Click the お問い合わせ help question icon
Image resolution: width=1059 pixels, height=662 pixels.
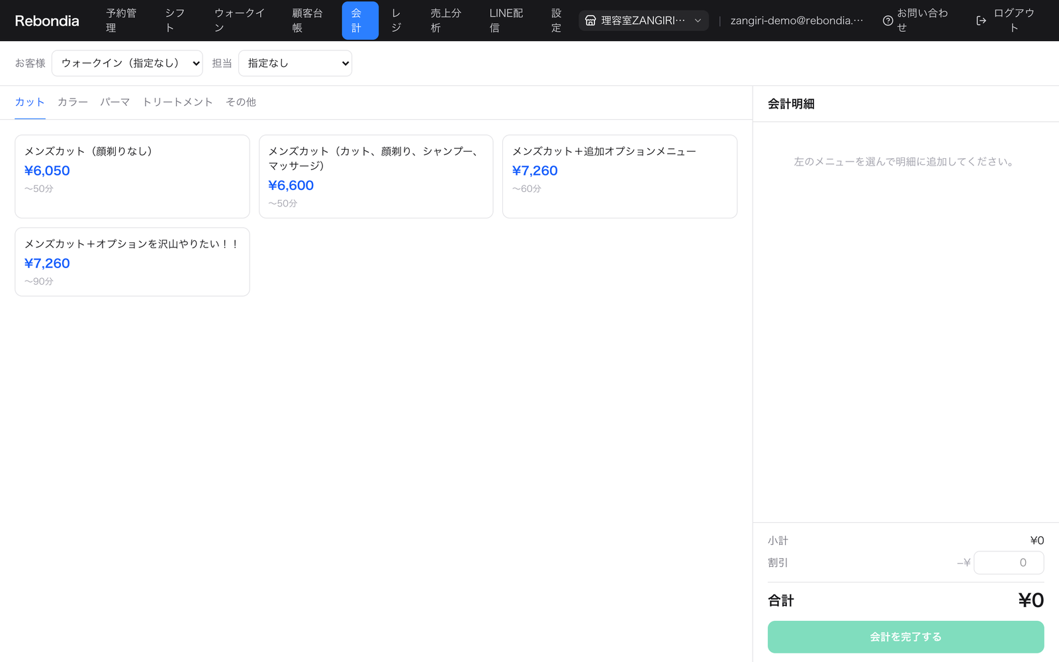click(888, 21)
